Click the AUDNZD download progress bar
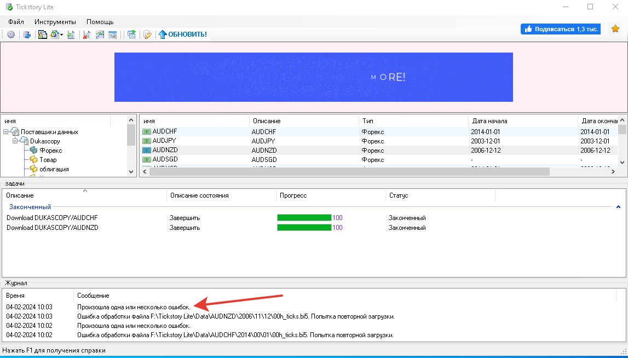The height and width of the screenshot is (358, 628). (304, 228)
